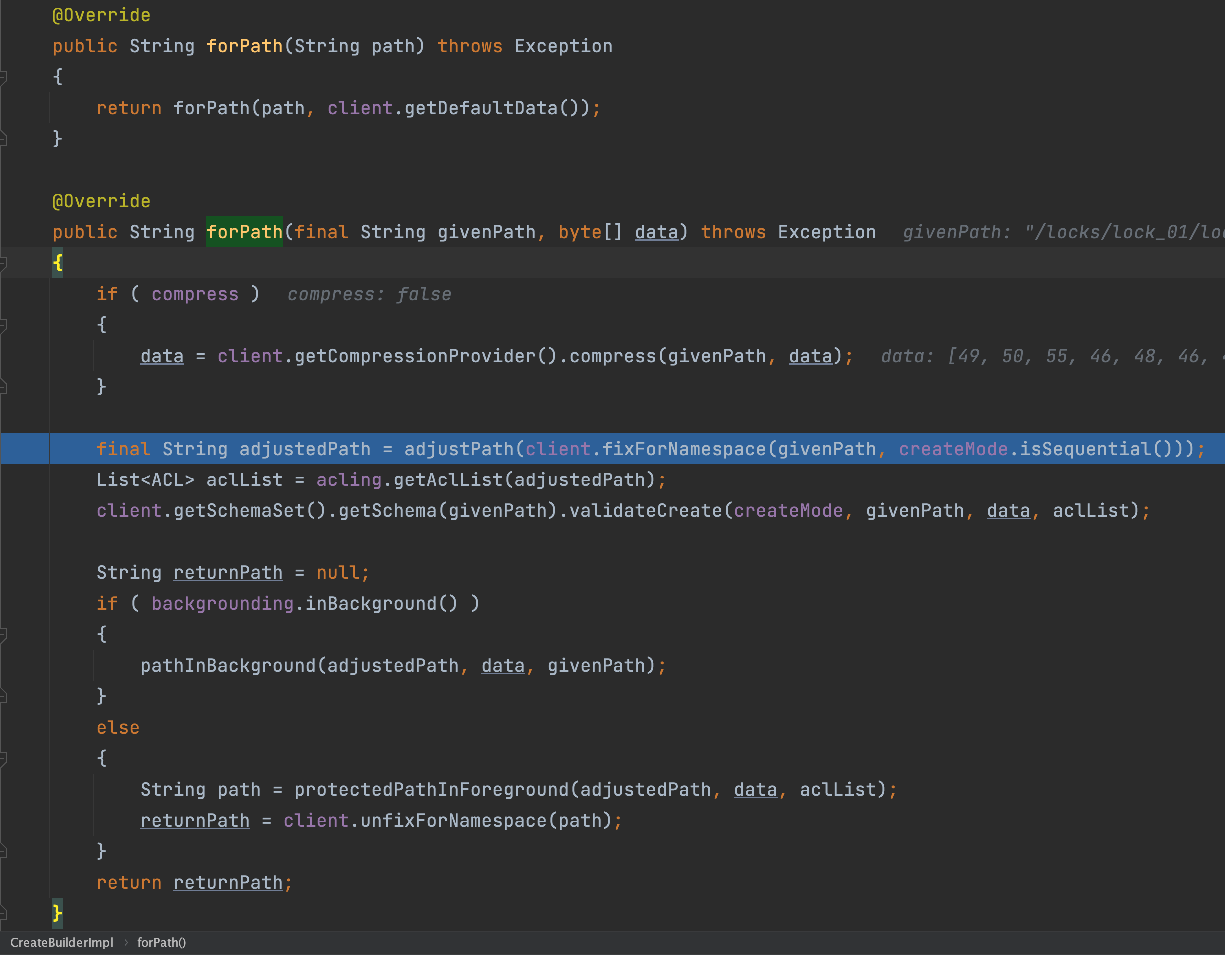Click the 'getSchemaSet' method call
1225x955 pixels.
pyautogui.click(x=239, y=511)
